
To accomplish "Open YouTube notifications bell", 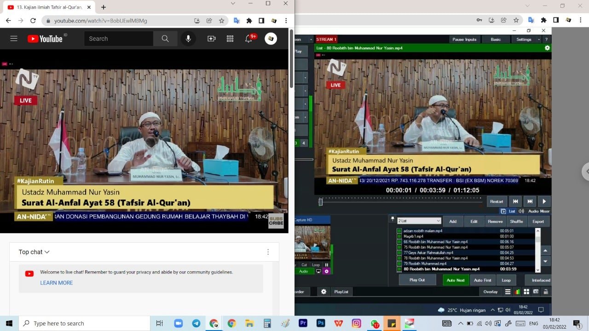I will 248,39.
